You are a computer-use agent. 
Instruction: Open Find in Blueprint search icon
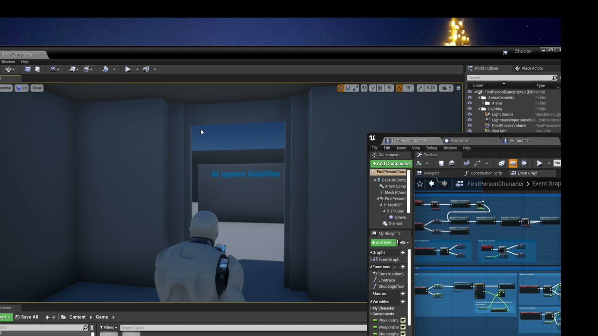click(x=452, y=163)
